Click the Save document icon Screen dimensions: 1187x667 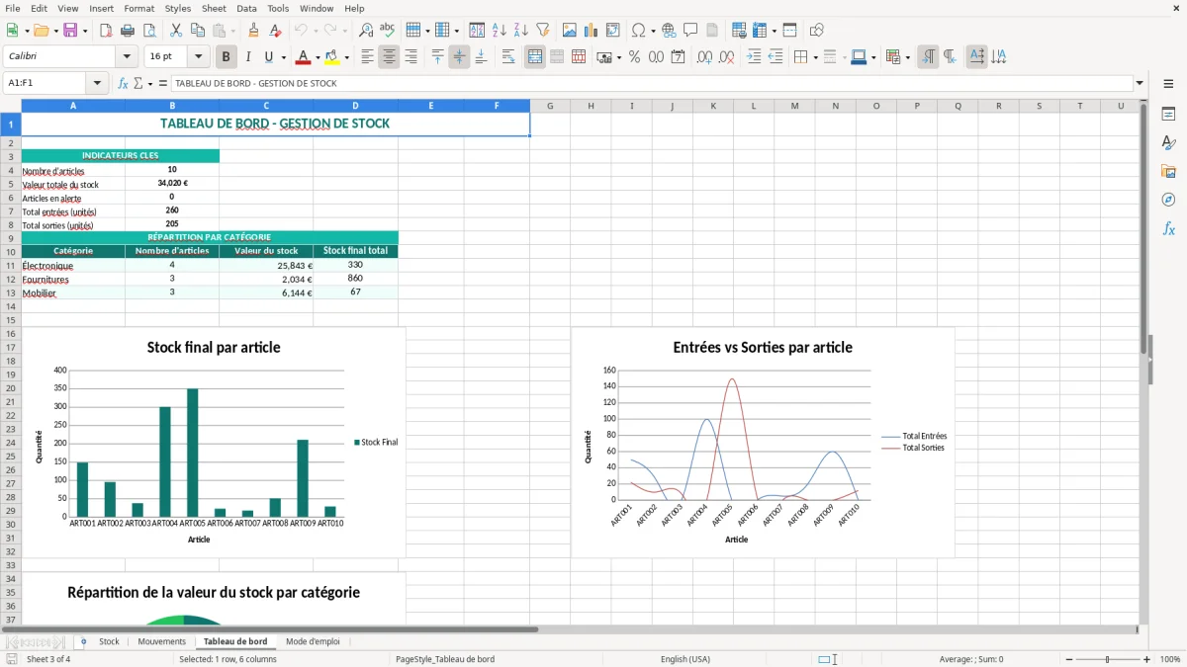[x=70, y=31]
